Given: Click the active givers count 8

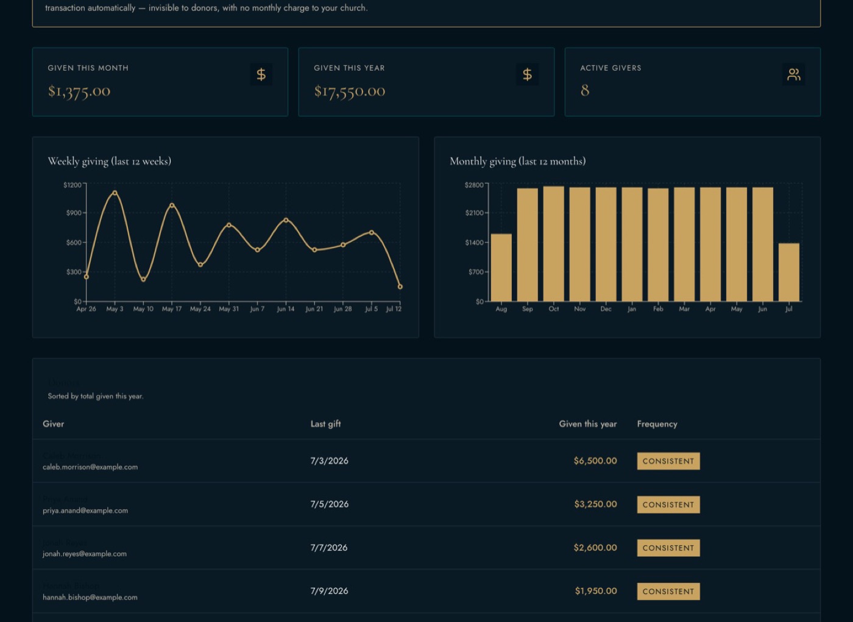Looking at the screenshot, I should (585, 91).
